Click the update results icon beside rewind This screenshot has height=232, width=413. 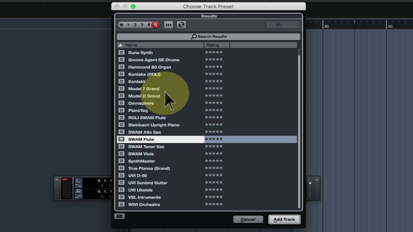pyautogui.click(x=181, y=25)
